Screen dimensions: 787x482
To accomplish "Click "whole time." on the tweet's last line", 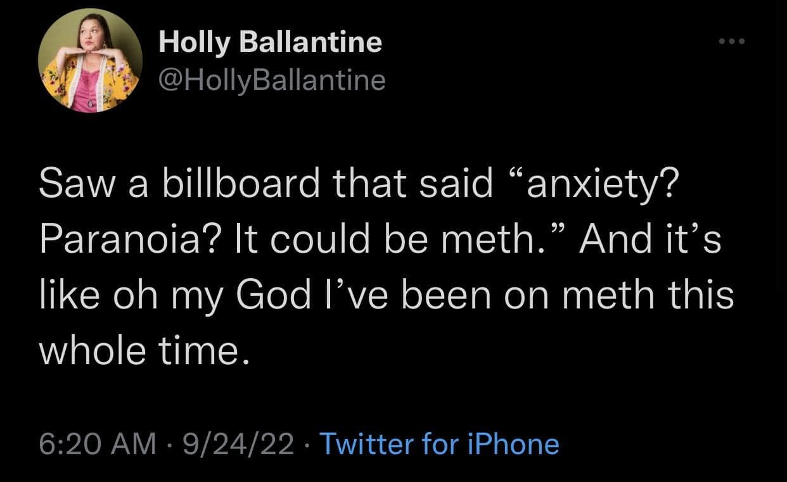I will click(x=141, y=349).
